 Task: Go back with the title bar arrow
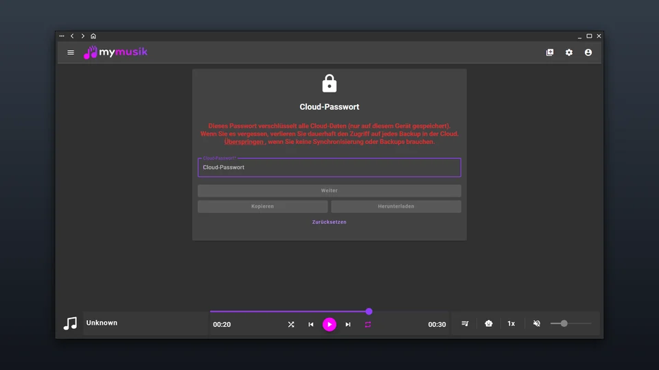(72, 36)
